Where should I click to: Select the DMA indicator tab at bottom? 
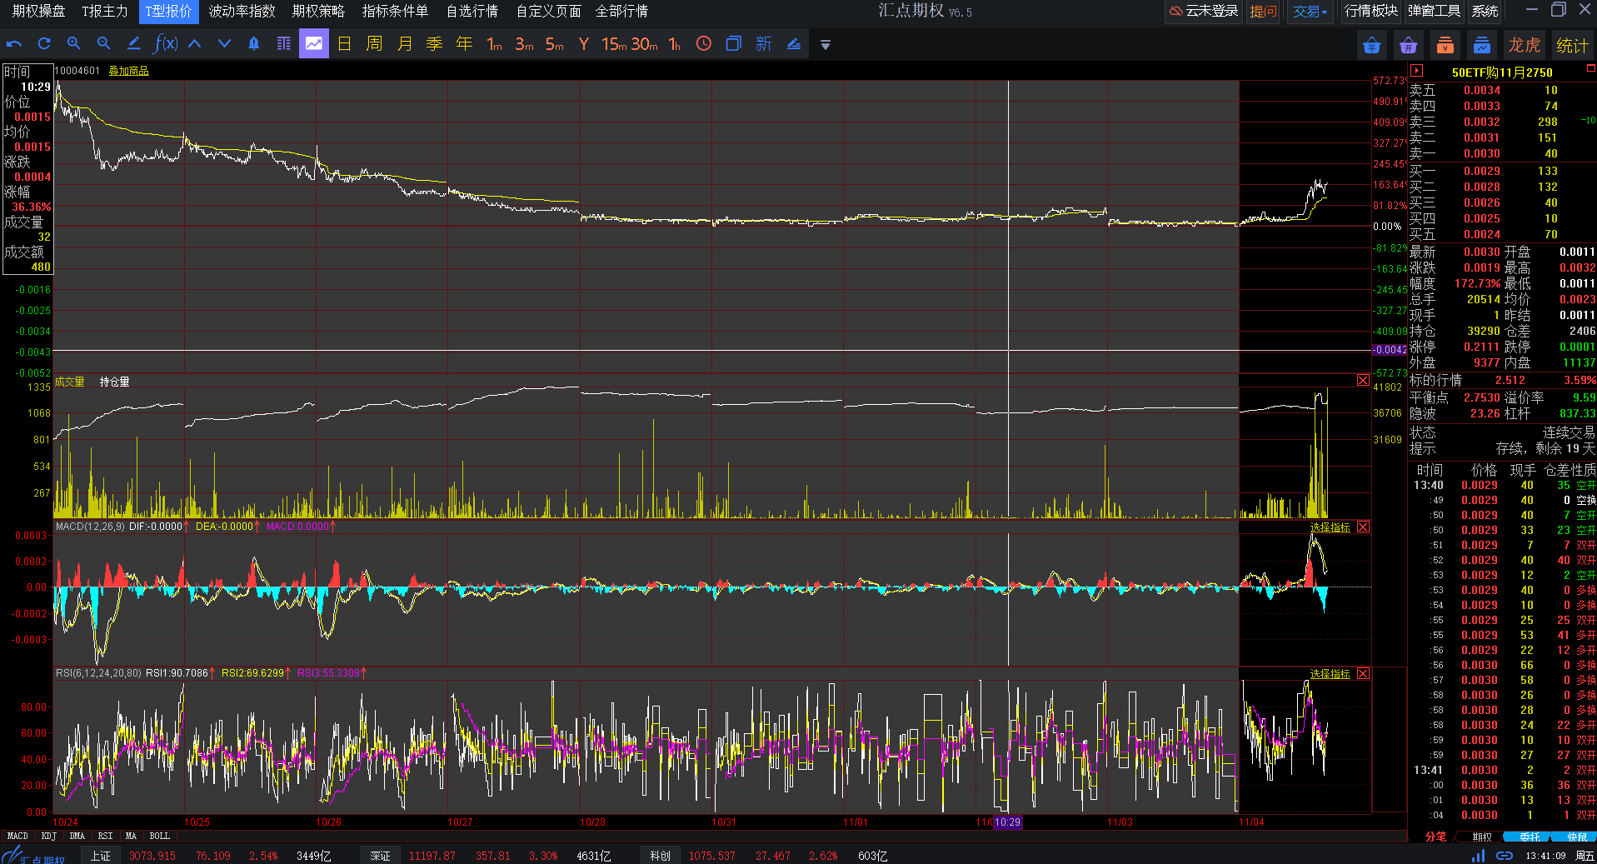point(77,836)
